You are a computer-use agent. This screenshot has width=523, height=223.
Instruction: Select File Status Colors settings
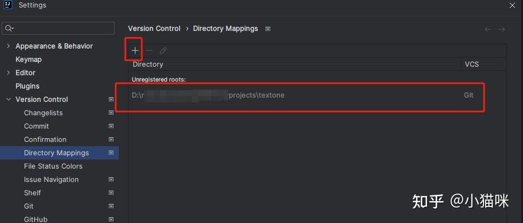click(x=53, y=166)
